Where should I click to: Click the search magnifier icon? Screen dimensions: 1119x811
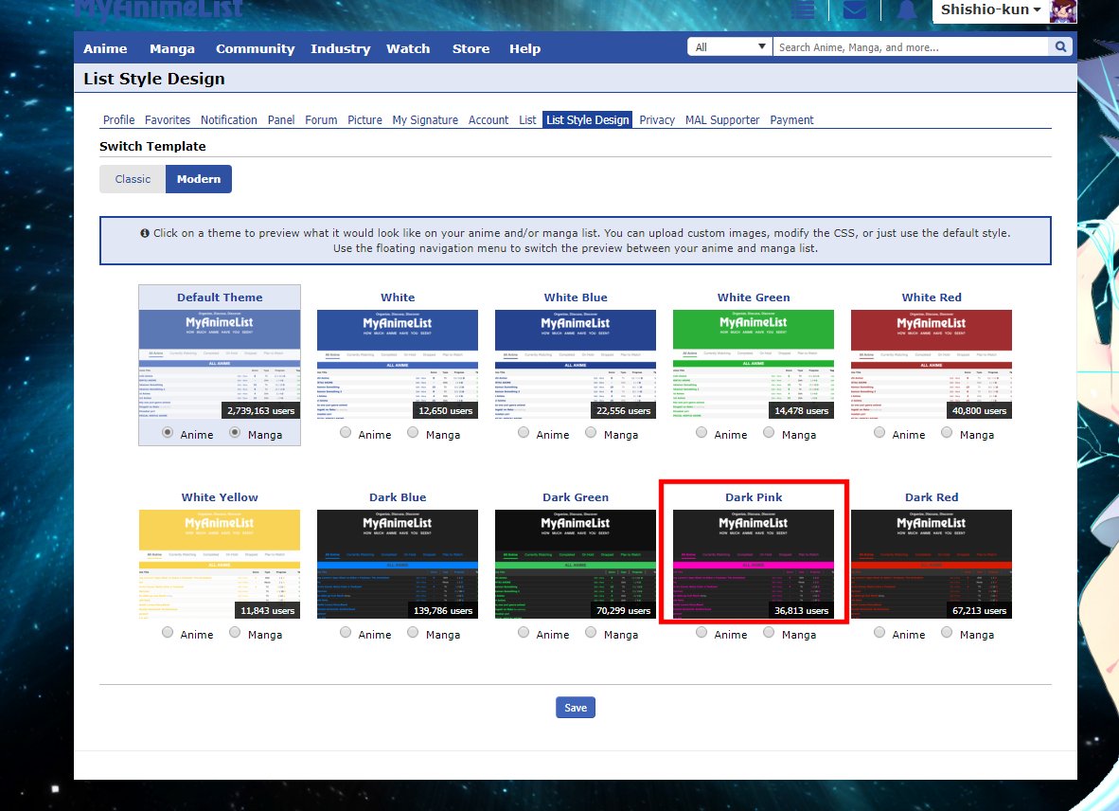1061,47
